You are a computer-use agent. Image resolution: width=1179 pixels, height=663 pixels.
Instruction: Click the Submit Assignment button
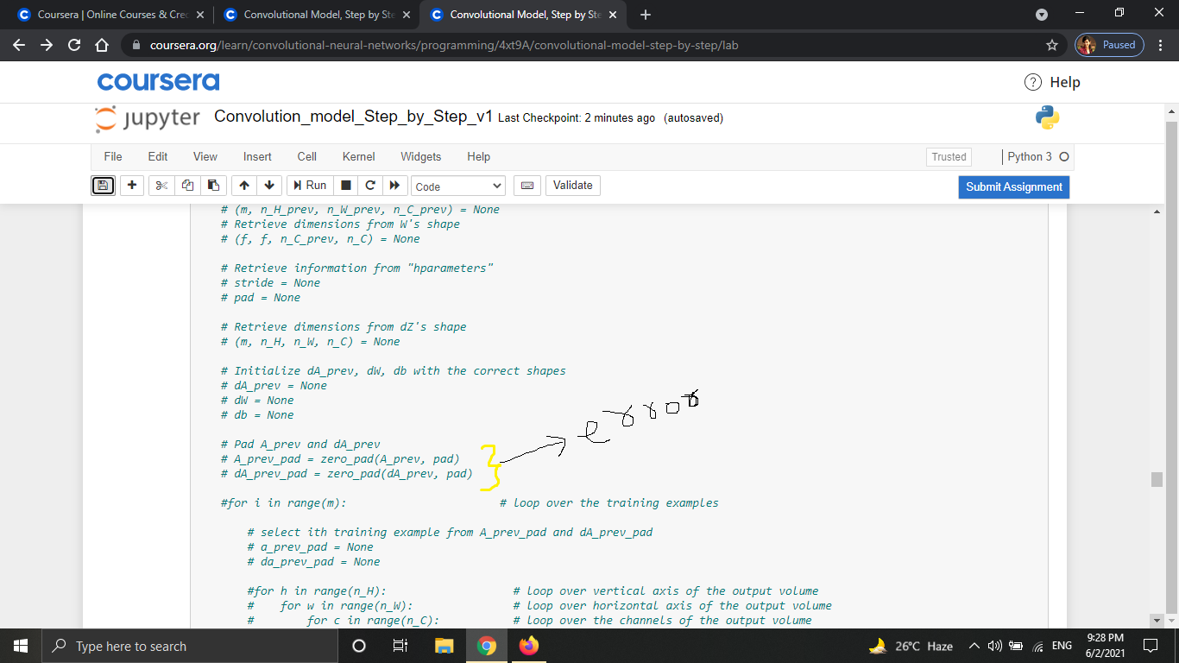tap(1013, 186)
